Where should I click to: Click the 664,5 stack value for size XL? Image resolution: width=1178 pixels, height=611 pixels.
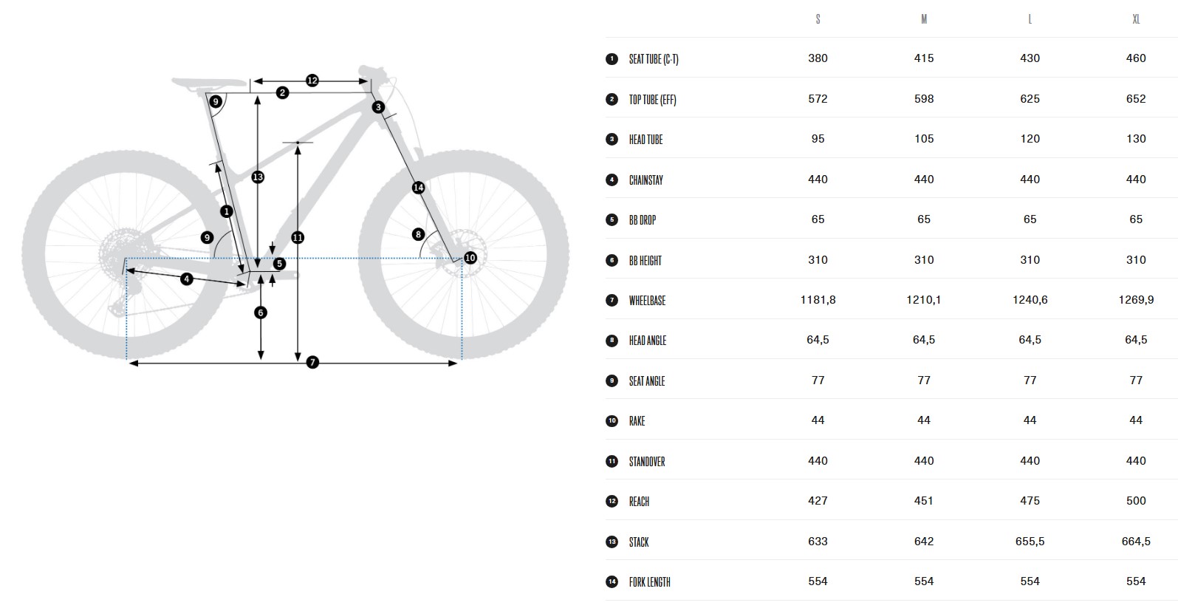[x=1136, y=542]
